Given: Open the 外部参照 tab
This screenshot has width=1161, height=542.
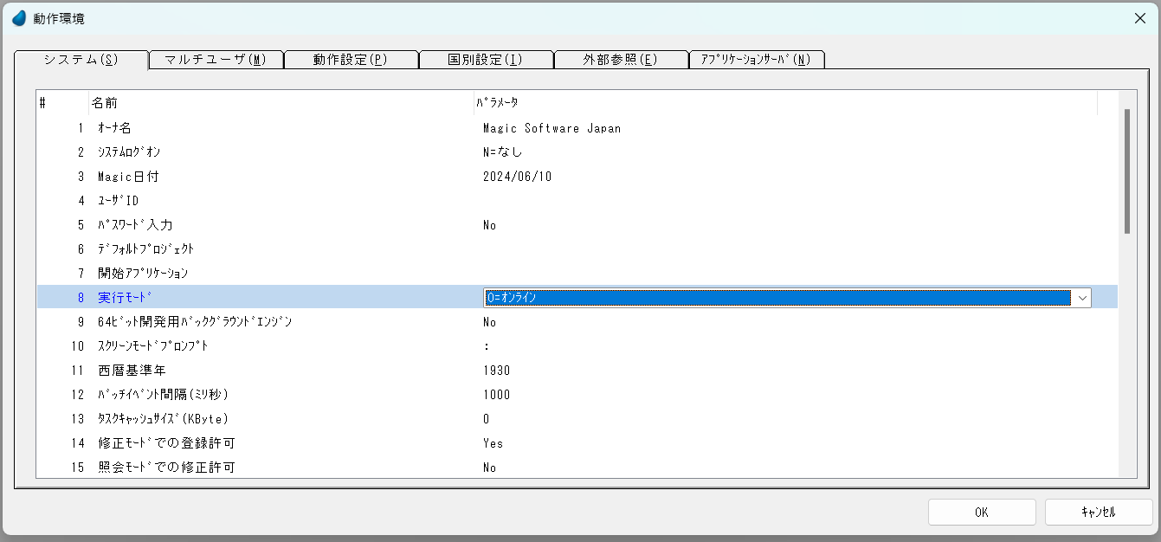Looking at the screenshot, I should pos(620,60).
